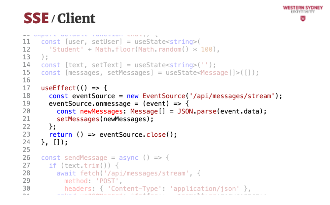Click the 'POST' string on line 29
This screenshot has width=330, height=205.
pyautogui.click(x=109, y=181)
